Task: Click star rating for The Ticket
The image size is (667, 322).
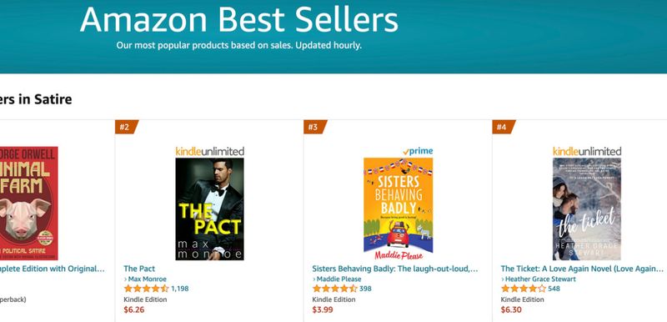Action: [524, 289]
